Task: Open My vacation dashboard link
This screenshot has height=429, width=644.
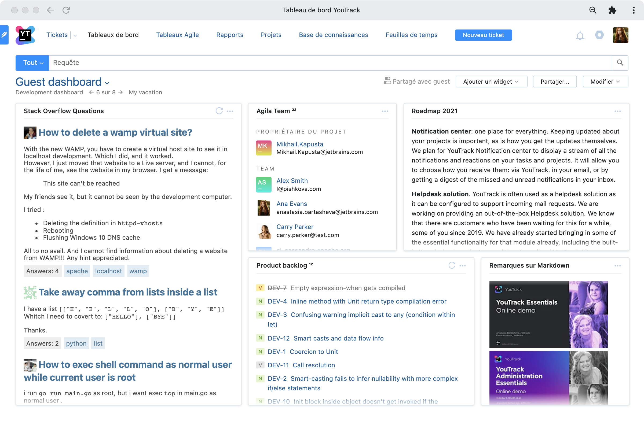Action: 145,92
